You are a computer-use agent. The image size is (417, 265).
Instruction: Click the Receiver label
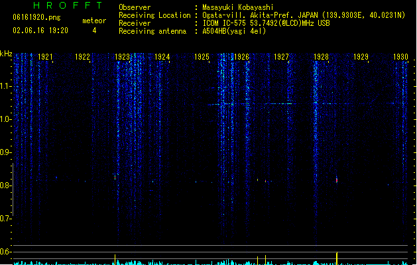coord(135,23)
